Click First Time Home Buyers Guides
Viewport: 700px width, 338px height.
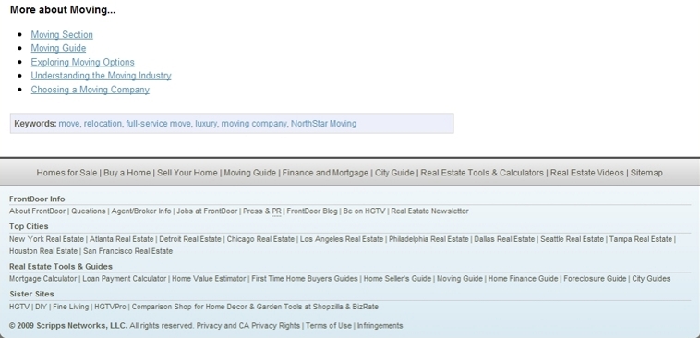(x=305, y=279)
